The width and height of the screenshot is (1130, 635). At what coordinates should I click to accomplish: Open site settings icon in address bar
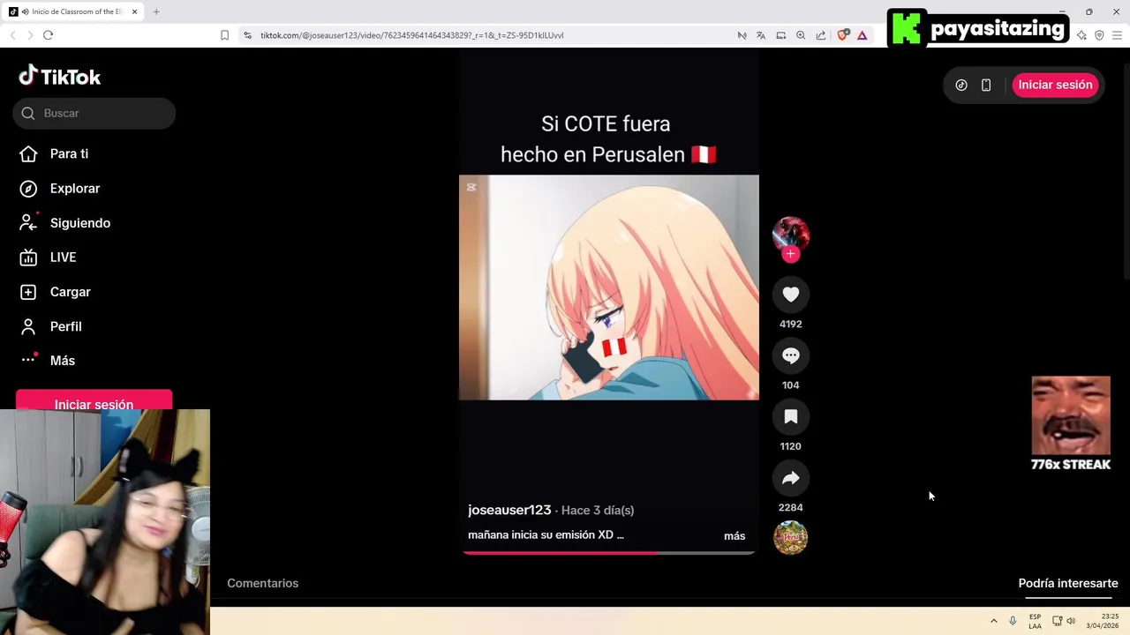[247, 35]
